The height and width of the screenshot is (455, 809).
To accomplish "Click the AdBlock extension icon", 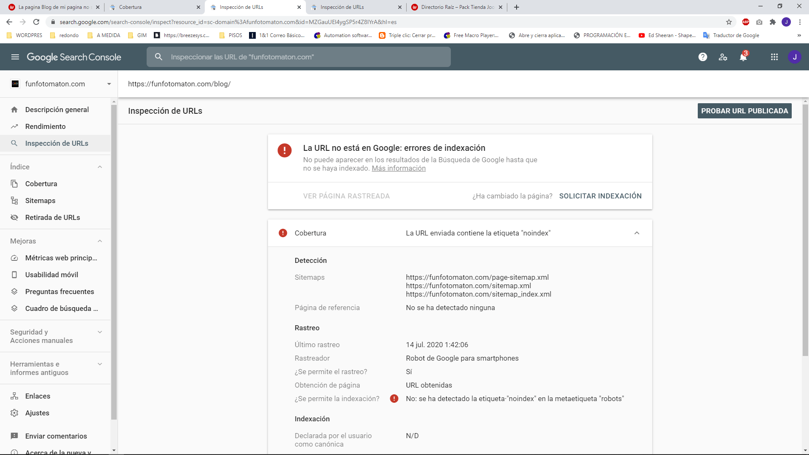I will [x=746, y=22].
